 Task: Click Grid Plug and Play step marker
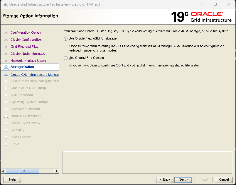tap(6, 47)
